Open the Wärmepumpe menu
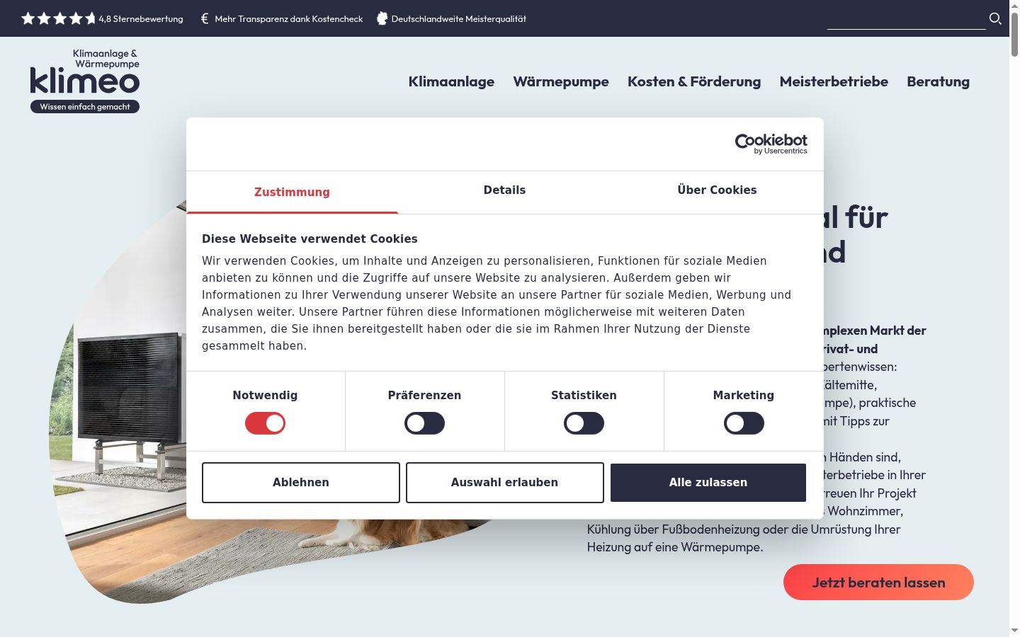Screen dimensions: 1020x637 pos(561,81)
